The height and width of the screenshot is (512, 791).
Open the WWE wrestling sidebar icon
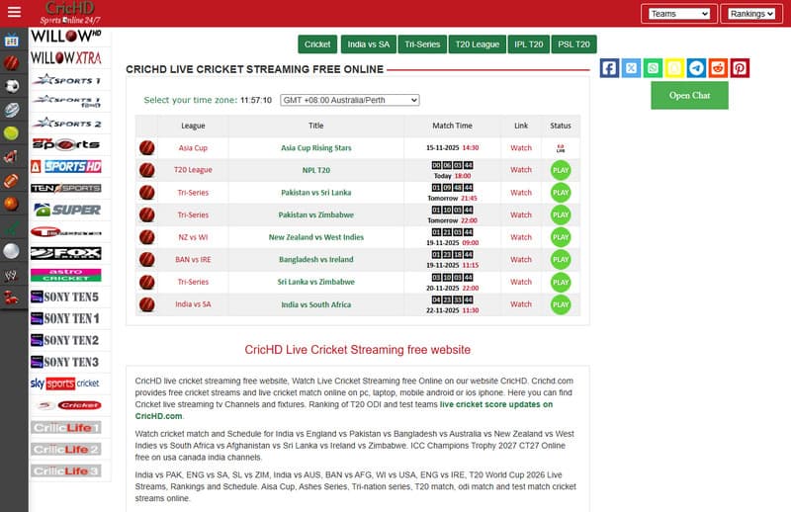[x=12, y=274]
